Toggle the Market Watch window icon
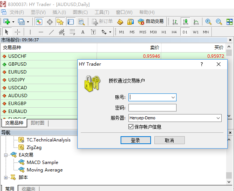The width and height of the screenshot is (234, 191). [39, 22]
